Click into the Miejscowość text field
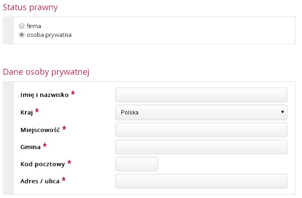Viewport: 302px width, 198px height. [201, 130]
